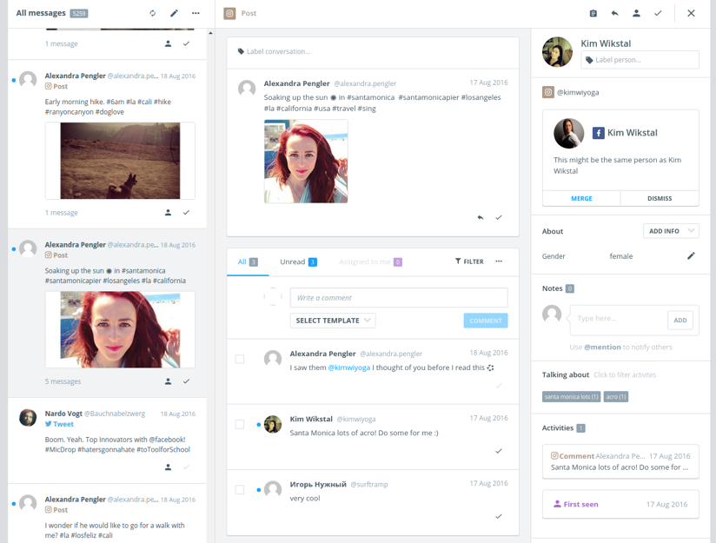
Task: Click the scroll-up arrow of message list
Action: (210, 33)
